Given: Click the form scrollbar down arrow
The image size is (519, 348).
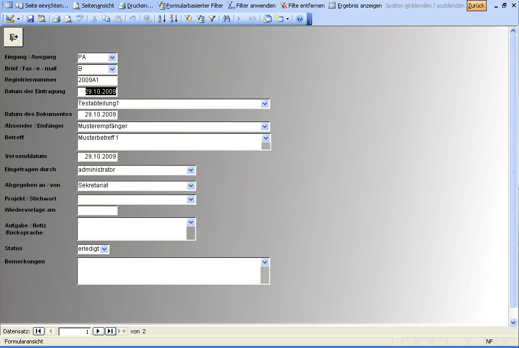Looking at the screenshot, I should [513, 322].
